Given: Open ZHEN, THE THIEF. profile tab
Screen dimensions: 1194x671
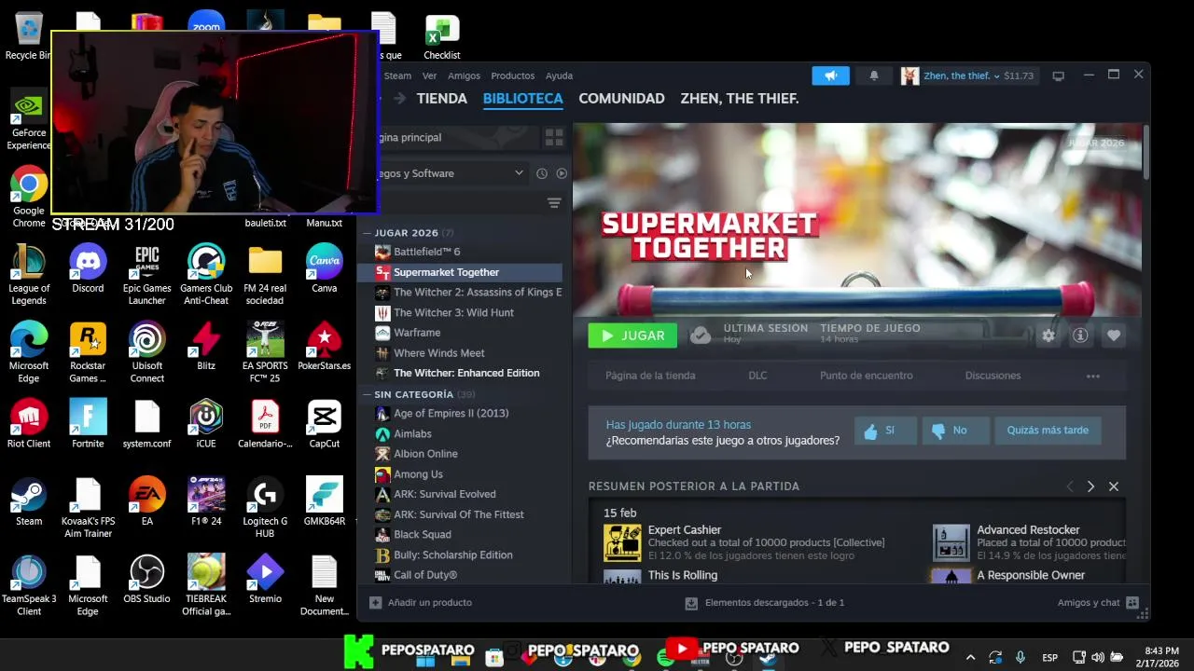Looking at the screenshot, I should coord(740,99).
